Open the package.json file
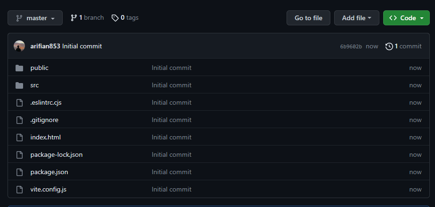Viewport: 435px width, 207px height. pyautogui.click(x=49, y=172)
